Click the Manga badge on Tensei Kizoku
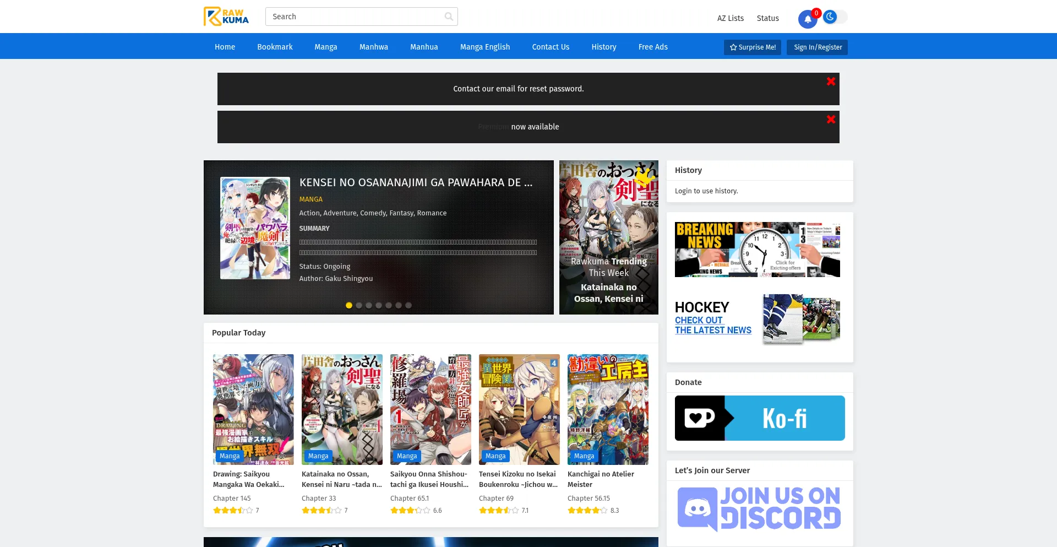The height and width of the screenshot is (547, 1057). 495,456
